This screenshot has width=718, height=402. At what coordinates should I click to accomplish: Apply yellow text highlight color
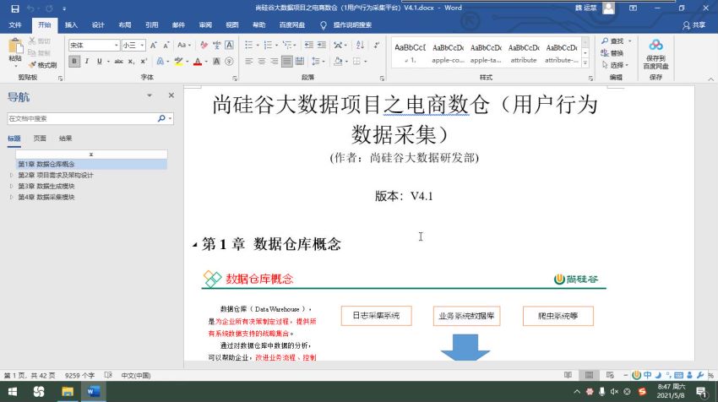click(178, 61)
